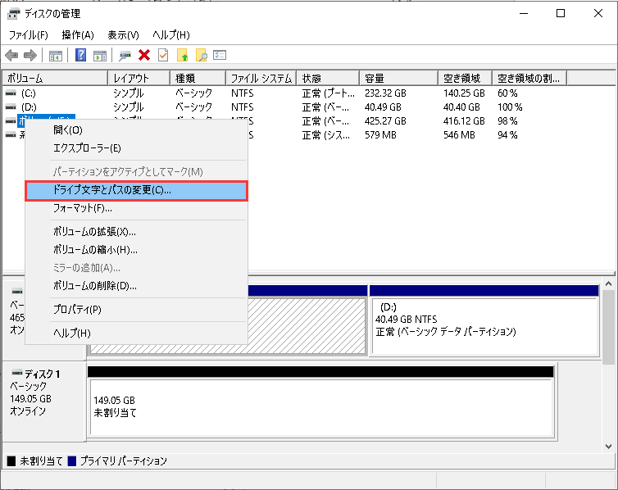
Task: Click the back arrow toolbar icon
Action: (11, 56)
